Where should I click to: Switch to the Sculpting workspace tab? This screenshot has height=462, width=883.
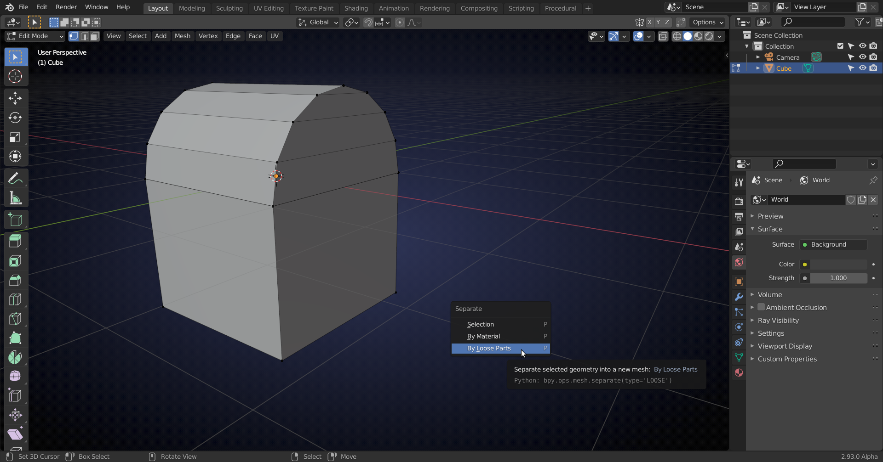click(x=229, y=8)
